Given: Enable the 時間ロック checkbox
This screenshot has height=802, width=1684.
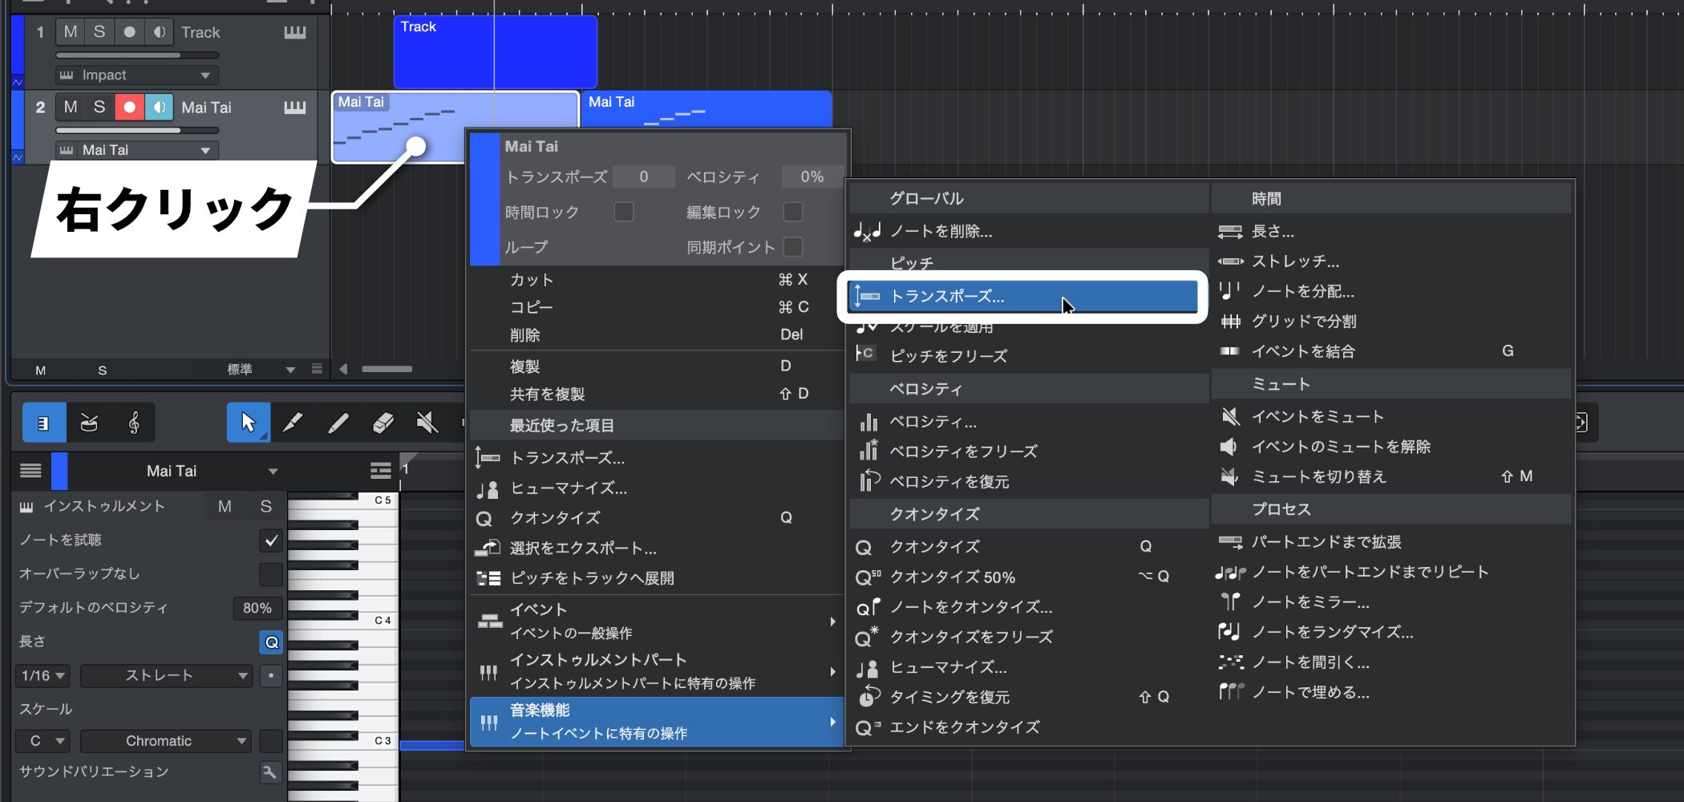Looking at the screenshot, I should point(623,212).
